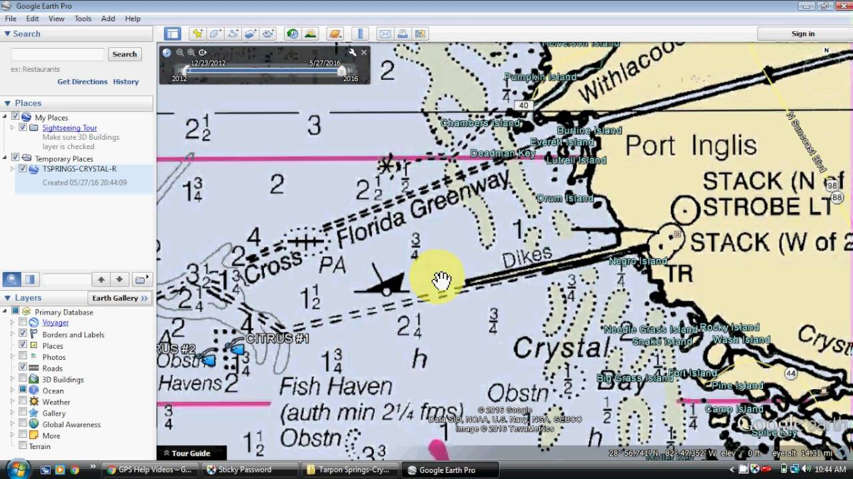Uncheck the Roads layer checkbox
The width and height of the screenshot is (853, 479).
[23, 368]
